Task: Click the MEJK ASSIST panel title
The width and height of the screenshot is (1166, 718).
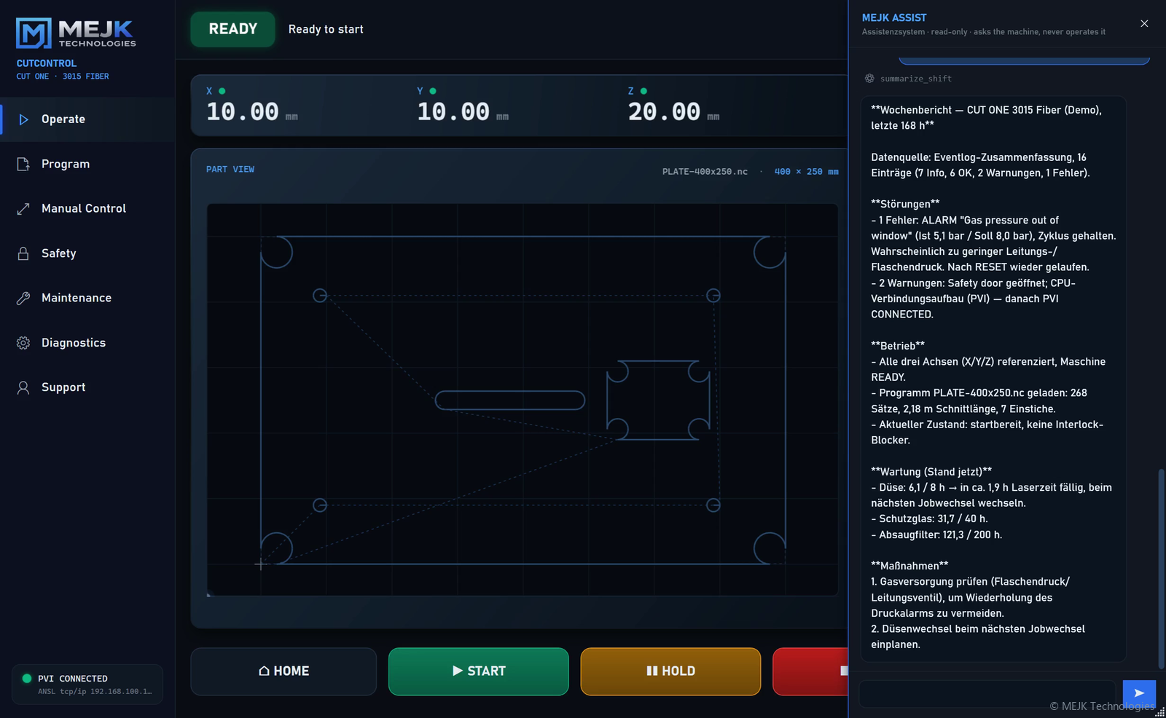Action: pos(894,17)
